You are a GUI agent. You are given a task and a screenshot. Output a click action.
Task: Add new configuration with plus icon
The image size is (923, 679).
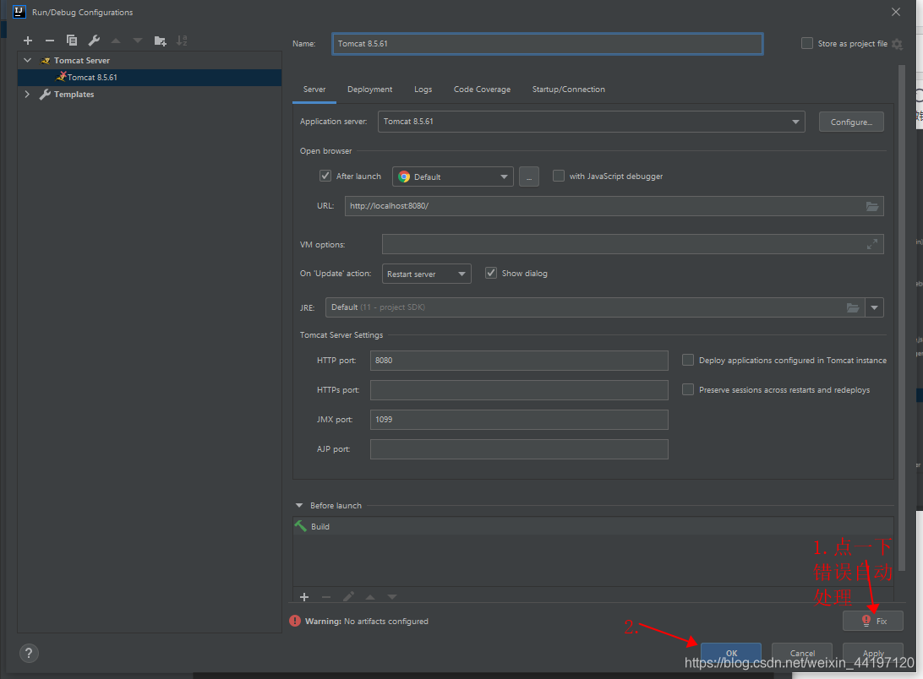click(x=28, y=41)
